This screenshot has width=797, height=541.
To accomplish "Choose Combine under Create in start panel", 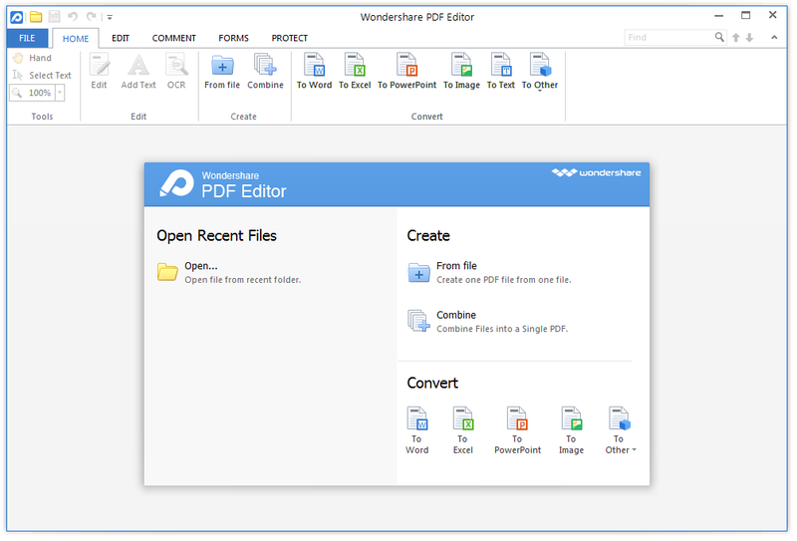I will click(x=456, y=315).
